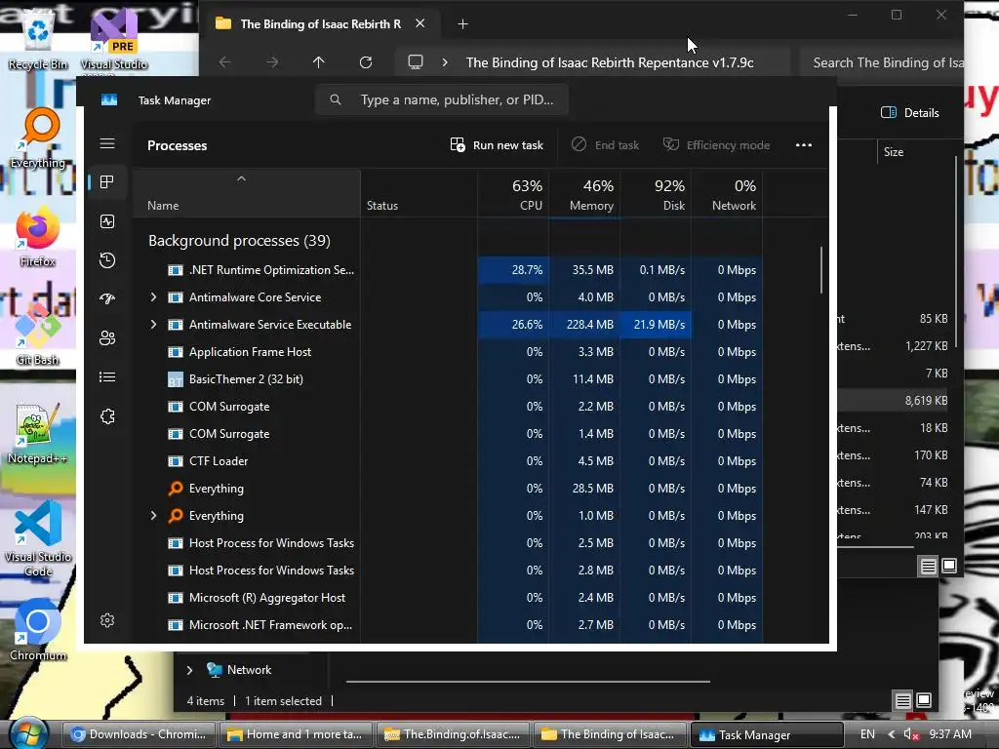Open Visual Studio Code desktop shortcut
Image resolution: width=999 pixels, height=749 pixels.
(38, 538)
